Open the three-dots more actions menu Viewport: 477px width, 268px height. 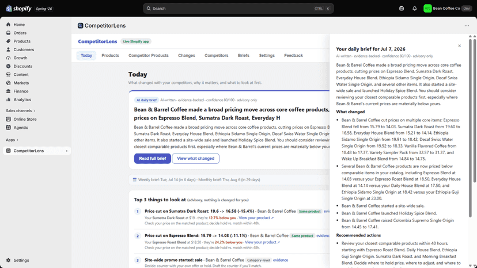click(467, 25)
